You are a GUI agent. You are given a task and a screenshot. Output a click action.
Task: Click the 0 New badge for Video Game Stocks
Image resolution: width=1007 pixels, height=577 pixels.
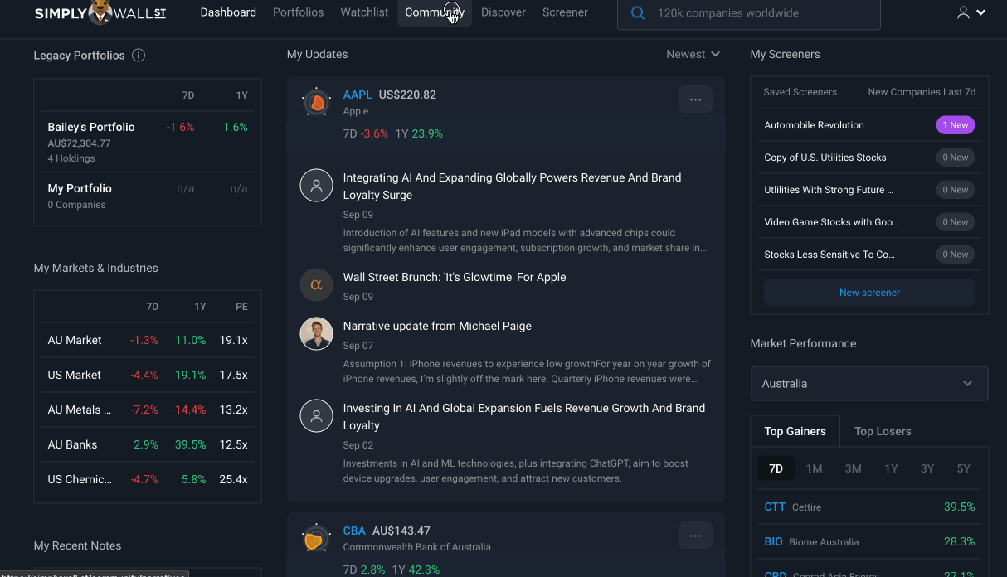955,222
